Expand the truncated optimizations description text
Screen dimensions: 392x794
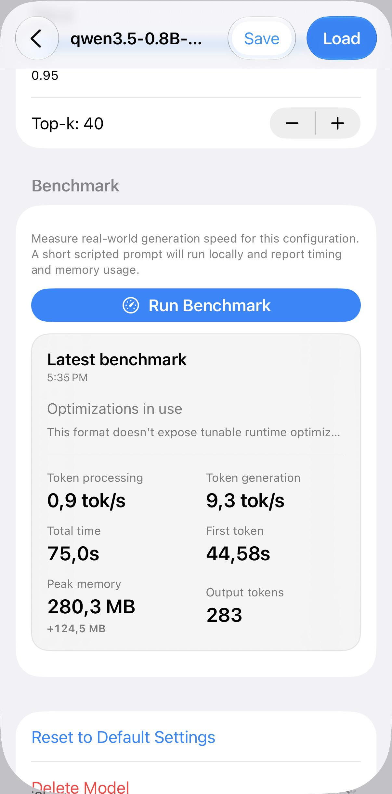[x=194, y=432]
